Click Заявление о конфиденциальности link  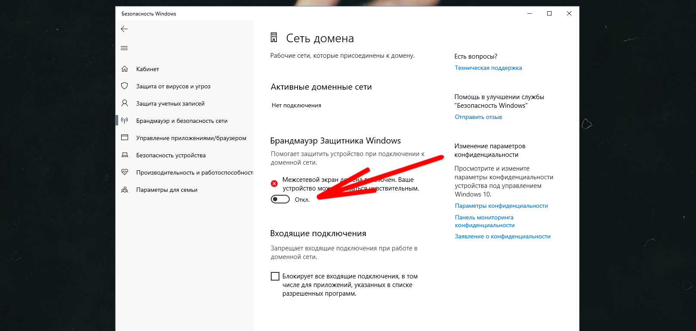[502, 236]
